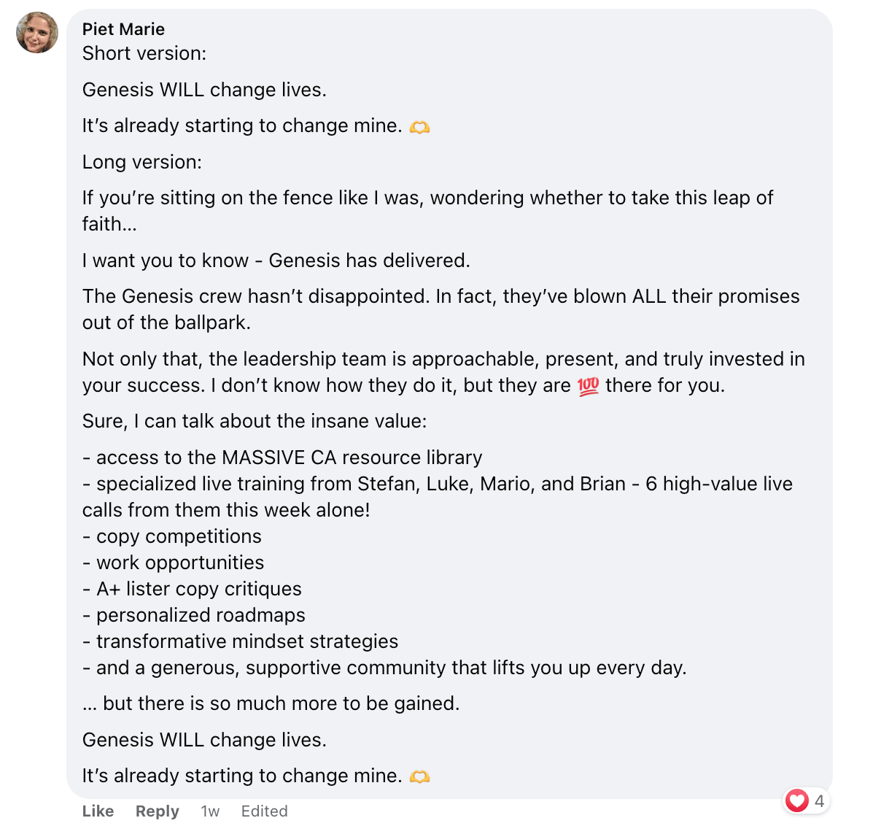Click the "MASSIVE CA resource library" bullet
Viewport: 881px width, 826px height.
pos(289,458)
